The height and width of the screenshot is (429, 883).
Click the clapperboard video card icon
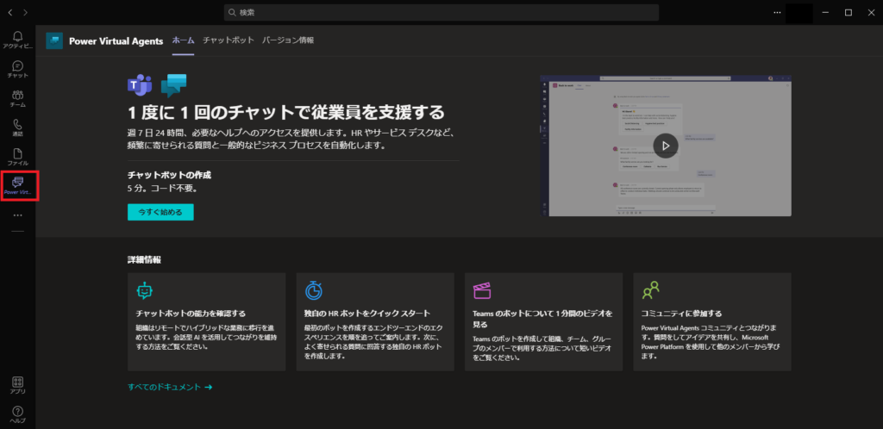(x=483, y=290)
